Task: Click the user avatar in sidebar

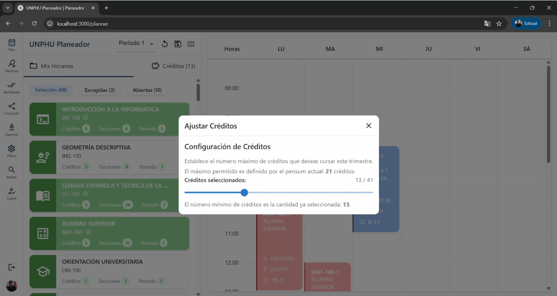Action: pos(12,286)
